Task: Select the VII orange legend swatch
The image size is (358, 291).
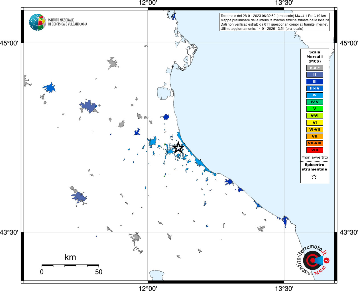Action: pyautogui.click(x=315, y=136)
